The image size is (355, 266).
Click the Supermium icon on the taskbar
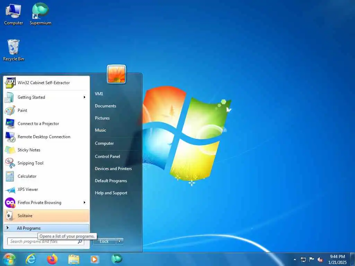point(116,259)
